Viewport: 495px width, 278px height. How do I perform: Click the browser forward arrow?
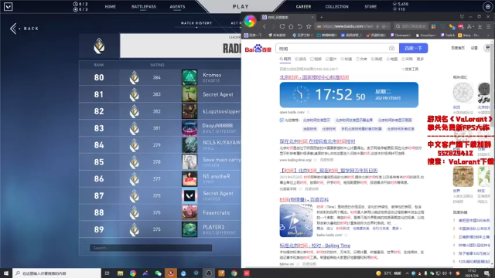click(273, 26)
